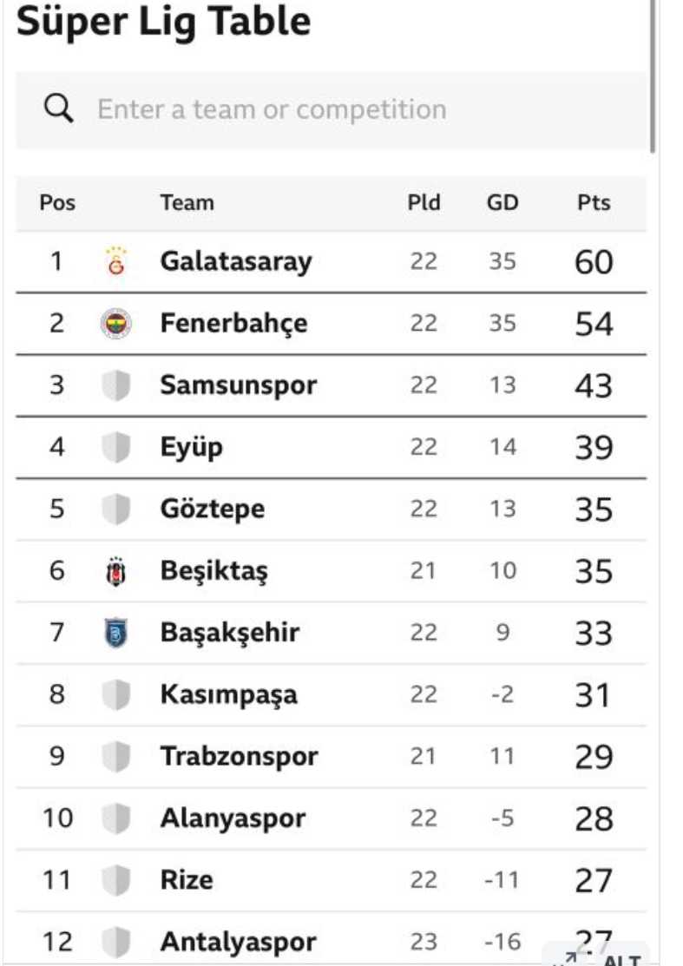Open the Fenerbahçe team link
683x966 pixels.
coord(234,324)
